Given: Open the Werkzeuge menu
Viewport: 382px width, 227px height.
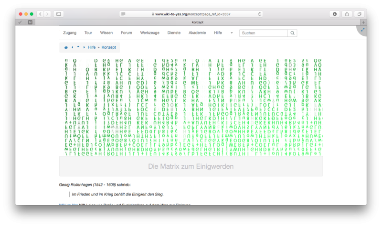Looking at the screenshot, I should tap(150, 33).
